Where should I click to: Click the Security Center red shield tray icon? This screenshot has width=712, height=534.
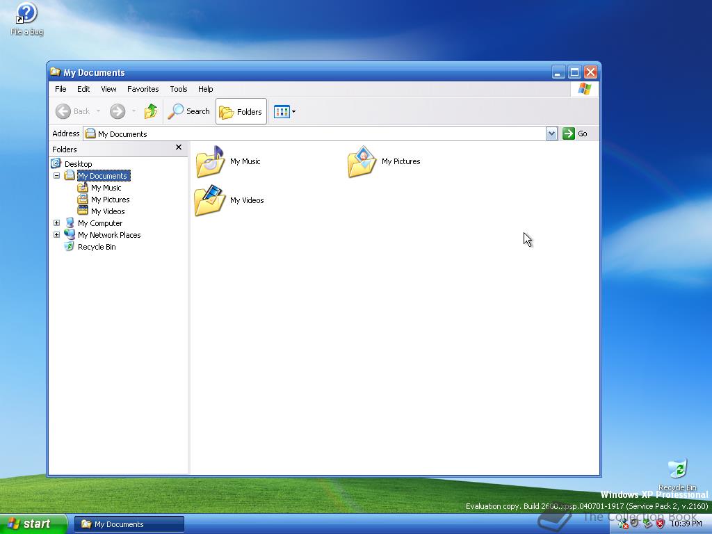(661, 524)
